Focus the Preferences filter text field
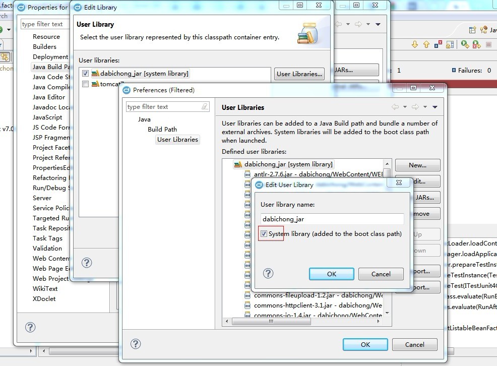Image resolution: width=497 pixels, height=366 pixels. [x=164, y=107]
